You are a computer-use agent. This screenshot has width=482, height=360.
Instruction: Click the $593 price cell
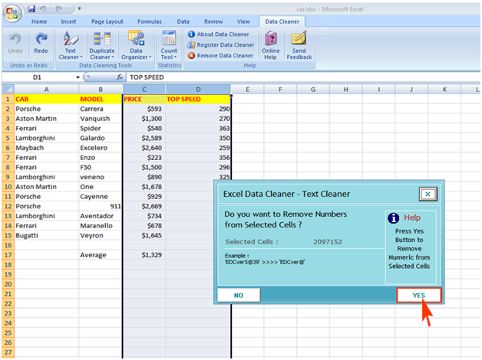pos(144,109)
